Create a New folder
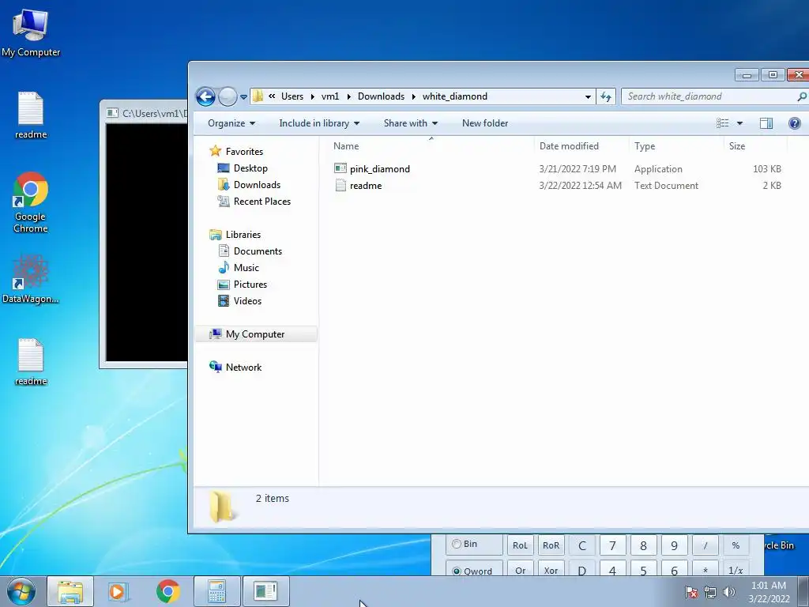This screenshot has width=809, height=607. pyautogui.click(x=485, y=123)
